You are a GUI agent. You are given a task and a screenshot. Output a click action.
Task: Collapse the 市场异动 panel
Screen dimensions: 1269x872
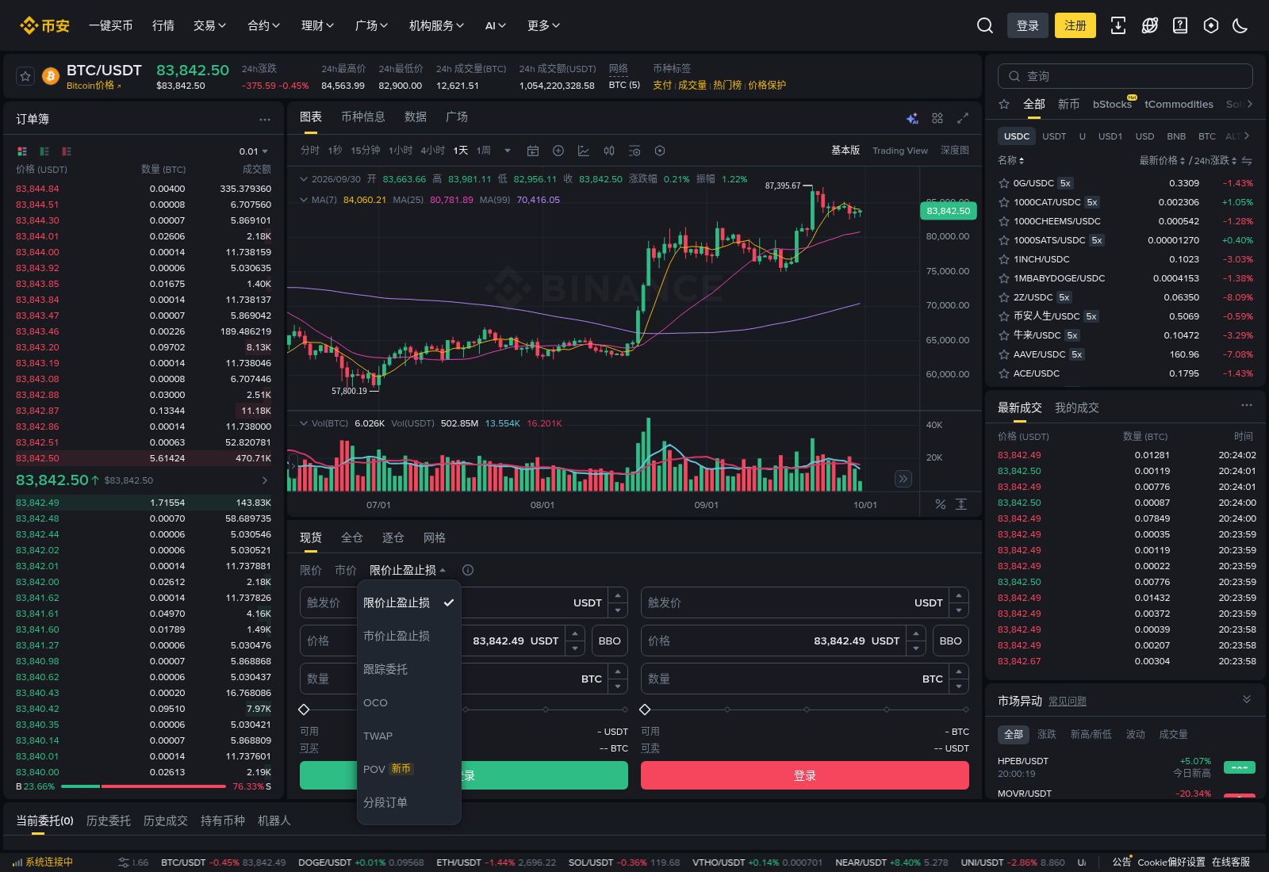pos(1247,699)
